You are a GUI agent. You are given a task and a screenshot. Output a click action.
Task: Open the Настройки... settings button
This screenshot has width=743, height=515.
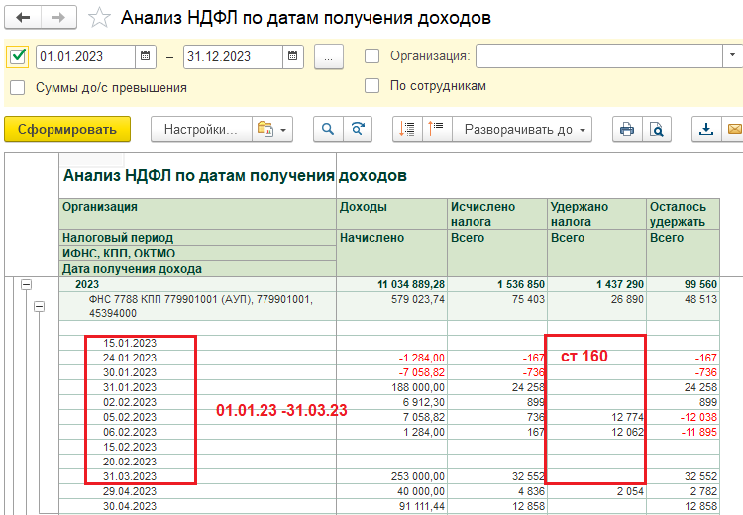tap(200, 129)
